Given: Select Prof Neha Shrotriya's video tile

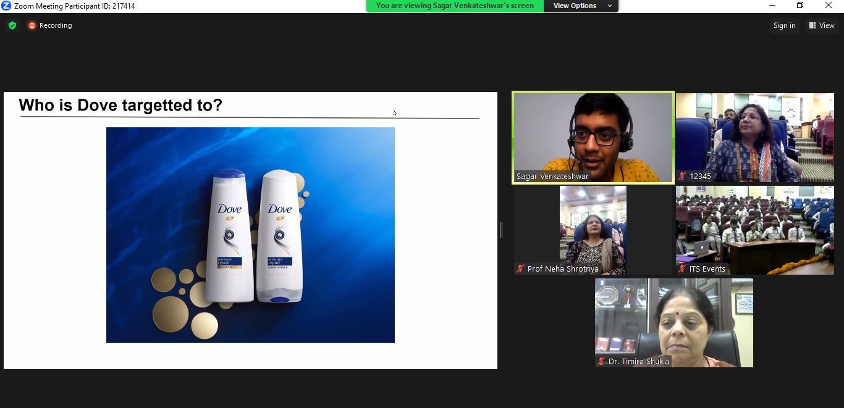Looking at the screenshot, I should point(593,230).
